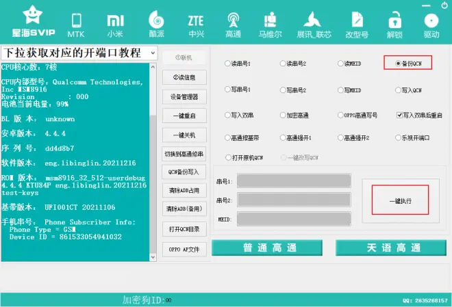Viewport: 452px width, 307px height.
Task: Click the 基带版本 UFI001CT 20211106 line
Action: [58, 207]
